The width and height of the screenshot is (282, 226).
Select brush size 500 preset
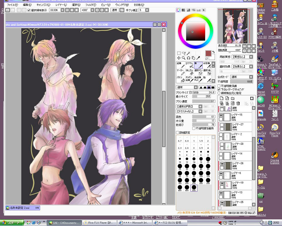[x=194, y=188]
